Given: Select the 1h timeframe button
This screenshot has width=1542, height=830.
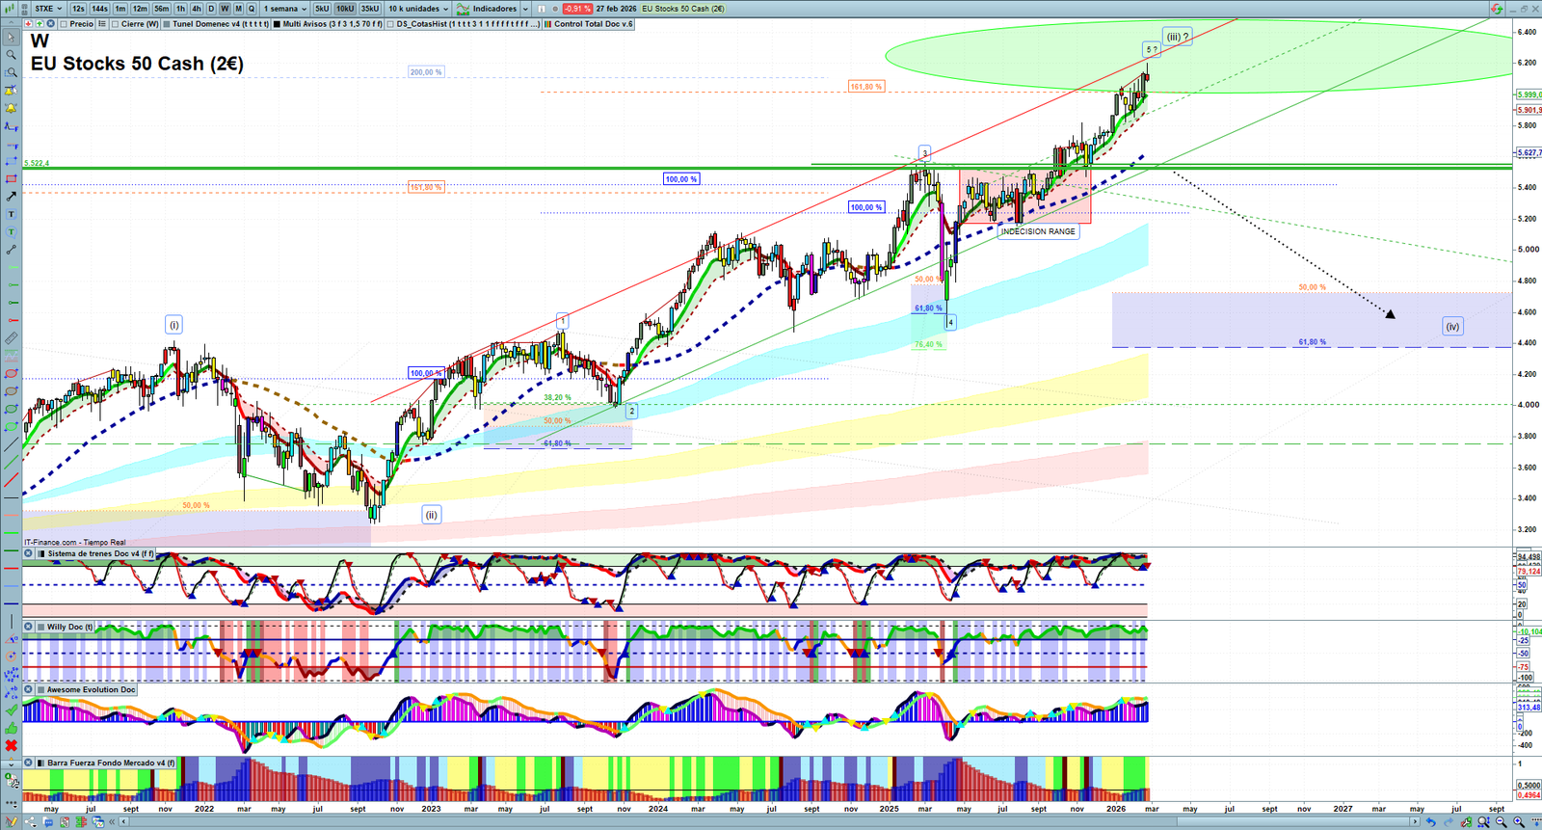Looking at the screenshot, I should point(180,9).
